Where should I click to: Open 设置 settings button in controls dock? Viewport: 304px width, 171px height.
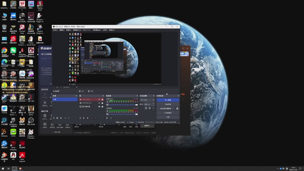[x=168, y=117]
